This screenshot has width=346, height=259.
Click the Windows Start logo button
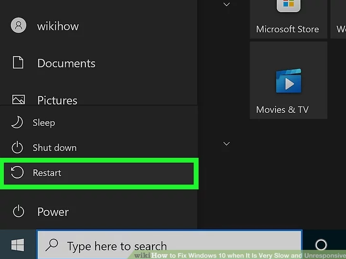click(x=18, y=246)
